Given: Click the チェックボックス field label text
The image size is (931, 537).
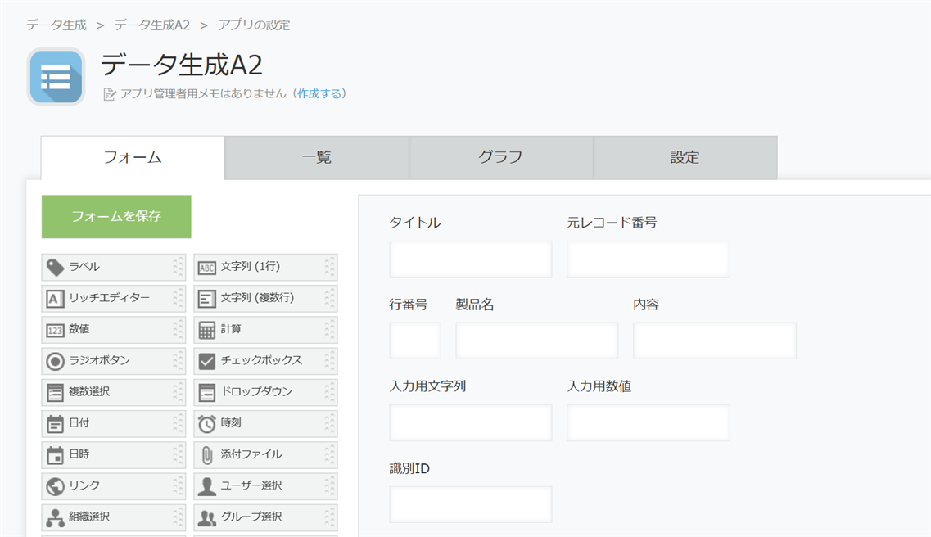Looking at the screenshot, I should click(261, 360).
